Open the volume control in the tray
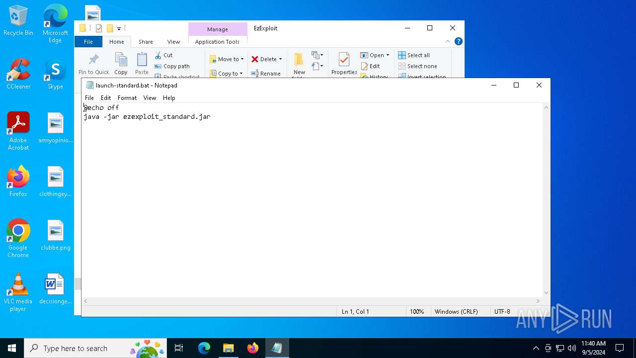This screenshot has height=358, width=636. [x=572, y=348]
